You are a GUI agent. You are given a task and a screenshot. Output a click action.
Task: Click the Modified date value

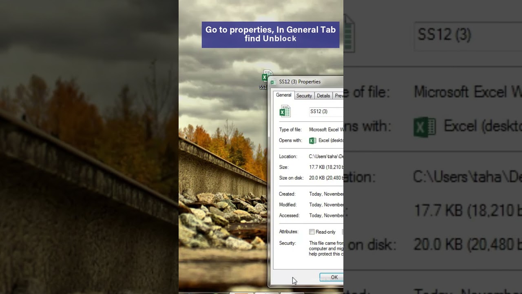[326, 205]
